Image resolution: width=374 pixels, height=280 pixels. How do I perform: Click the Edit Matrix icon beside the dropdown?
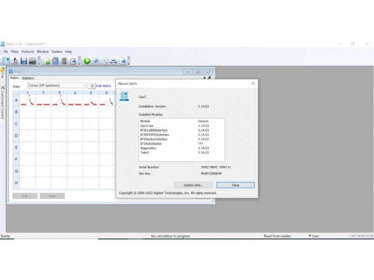(92, 86)
